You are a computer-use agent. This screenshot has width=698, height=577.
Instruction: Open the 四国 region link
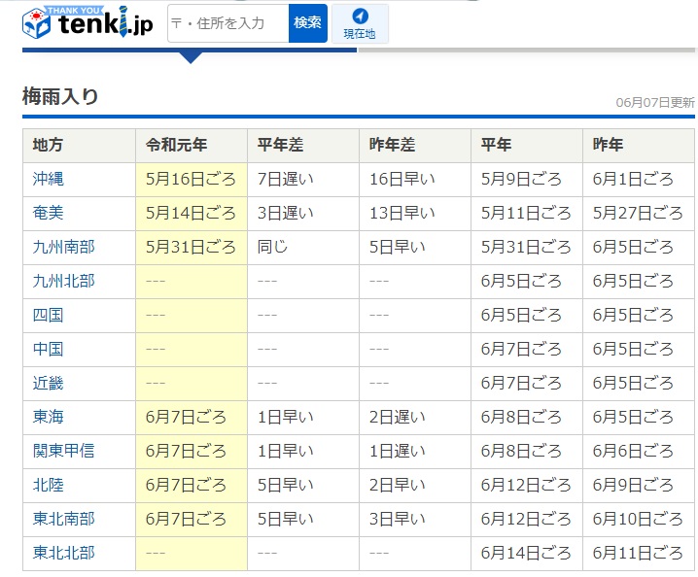[x=48, y=315]
